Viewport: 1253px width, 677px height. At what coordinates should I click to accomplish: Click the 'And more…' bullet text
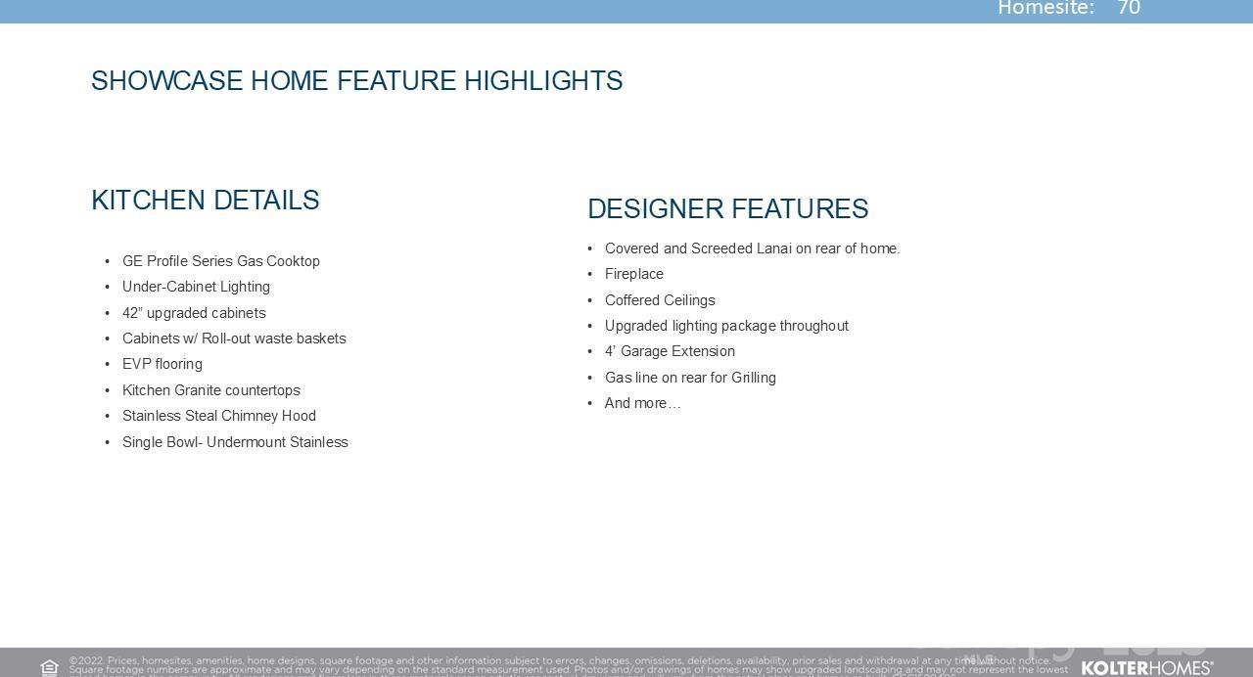[642, 403]
